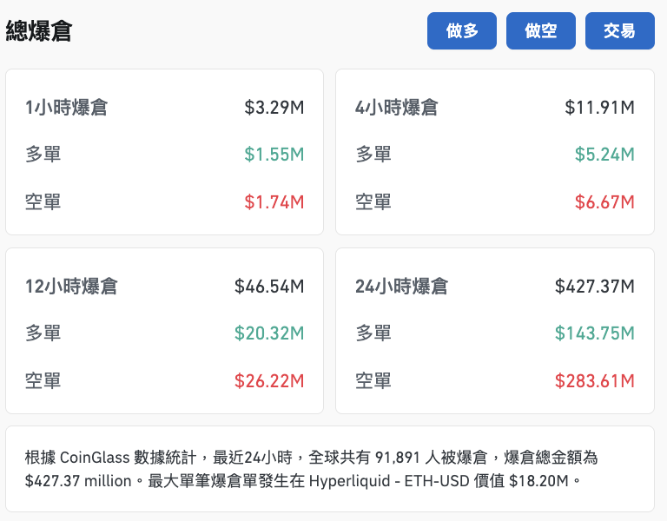Click 多單 label in 4小時爆倉 card
This screenshot has height=521, width=667.
click(x=373, y=155)
